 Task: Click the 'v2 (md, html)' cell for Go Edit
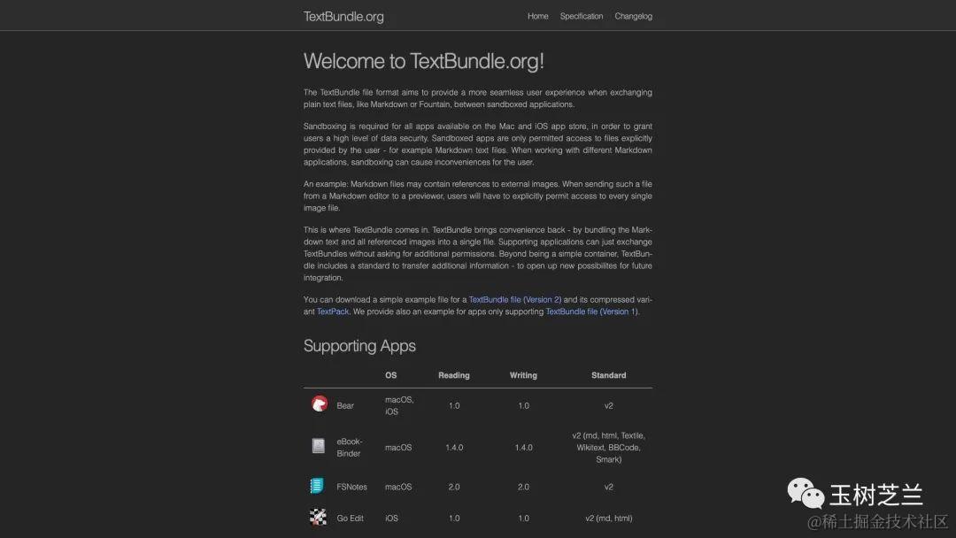(608, 519)
